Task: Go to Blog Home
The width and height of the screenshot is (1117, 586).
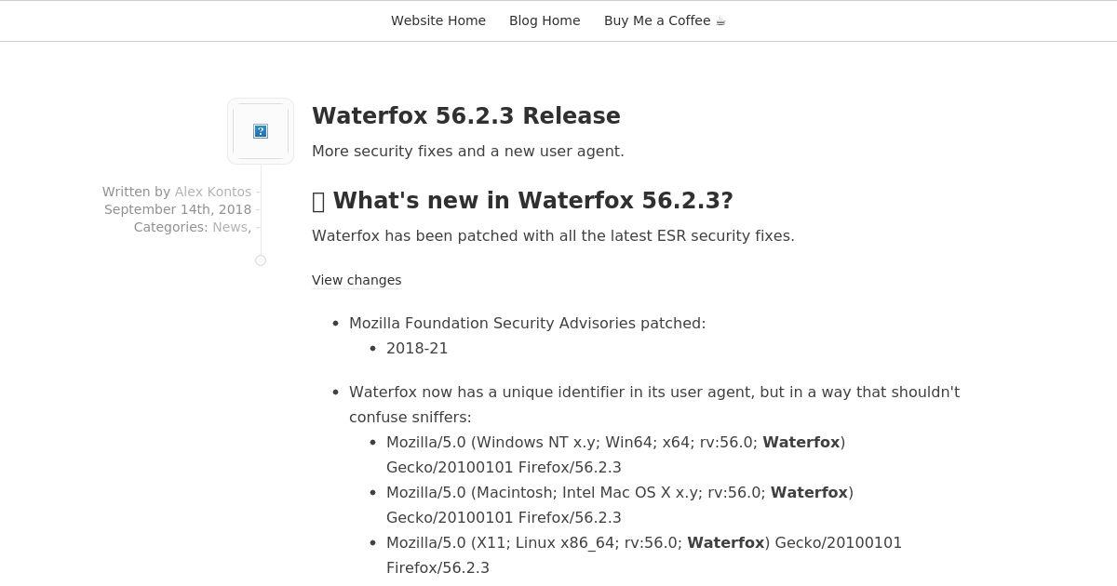Action: (545, 20)
